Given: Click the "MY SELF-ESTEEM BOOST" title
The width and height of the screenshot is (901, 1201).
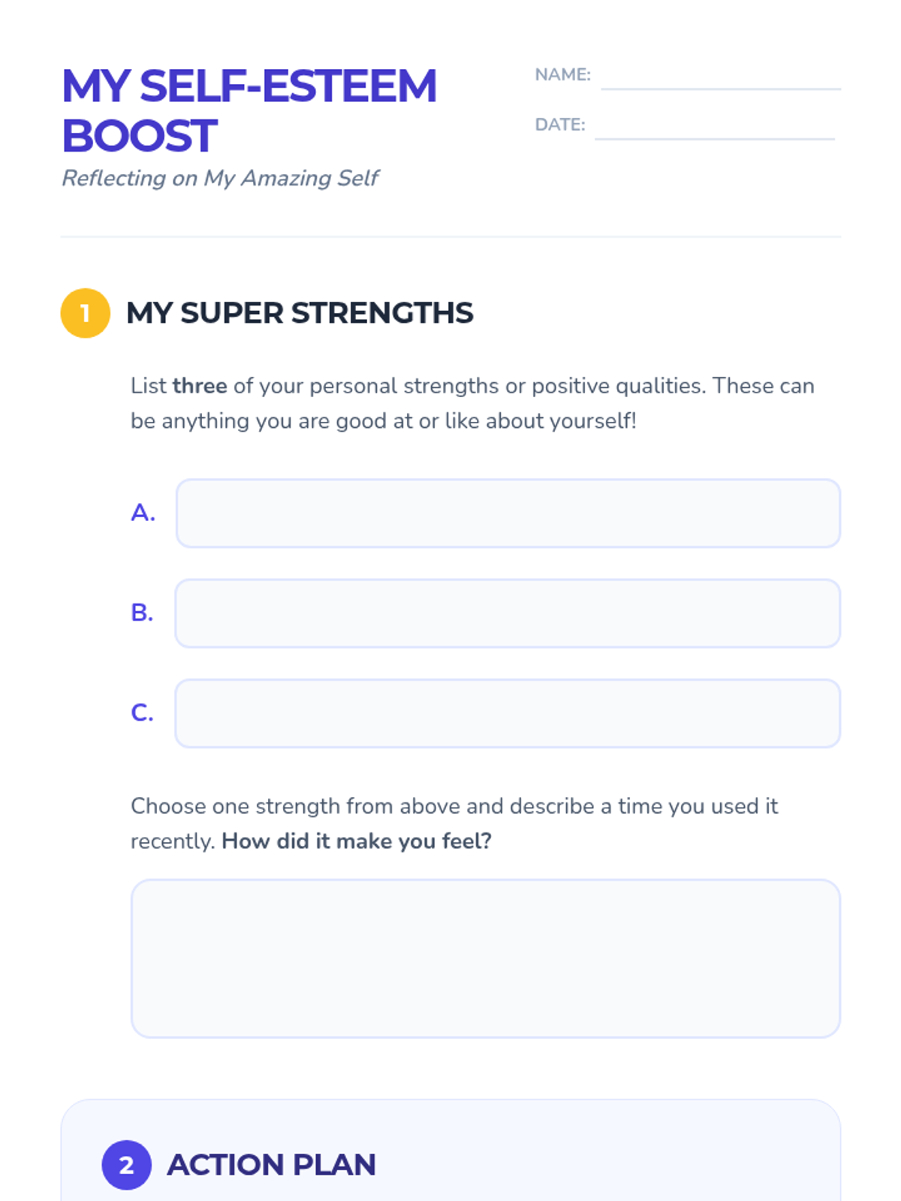Looking at the screenshot, I should (249, 110).
